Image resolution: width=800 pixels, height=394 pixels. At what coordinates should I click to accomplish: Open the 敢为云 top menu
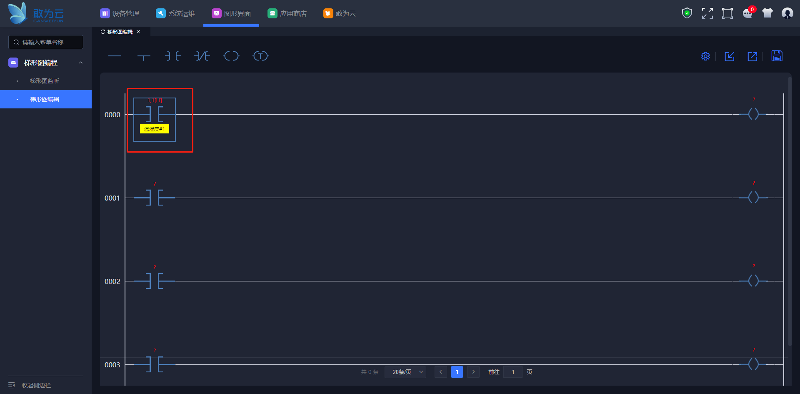(340, 13)
